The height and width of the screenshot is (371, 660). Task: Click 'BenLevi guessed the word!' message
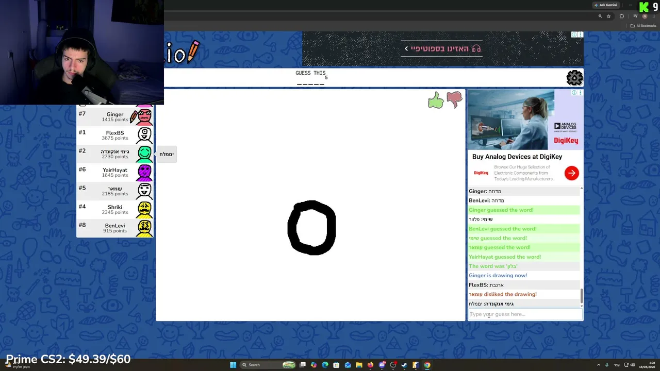click(x=503, y=229)
